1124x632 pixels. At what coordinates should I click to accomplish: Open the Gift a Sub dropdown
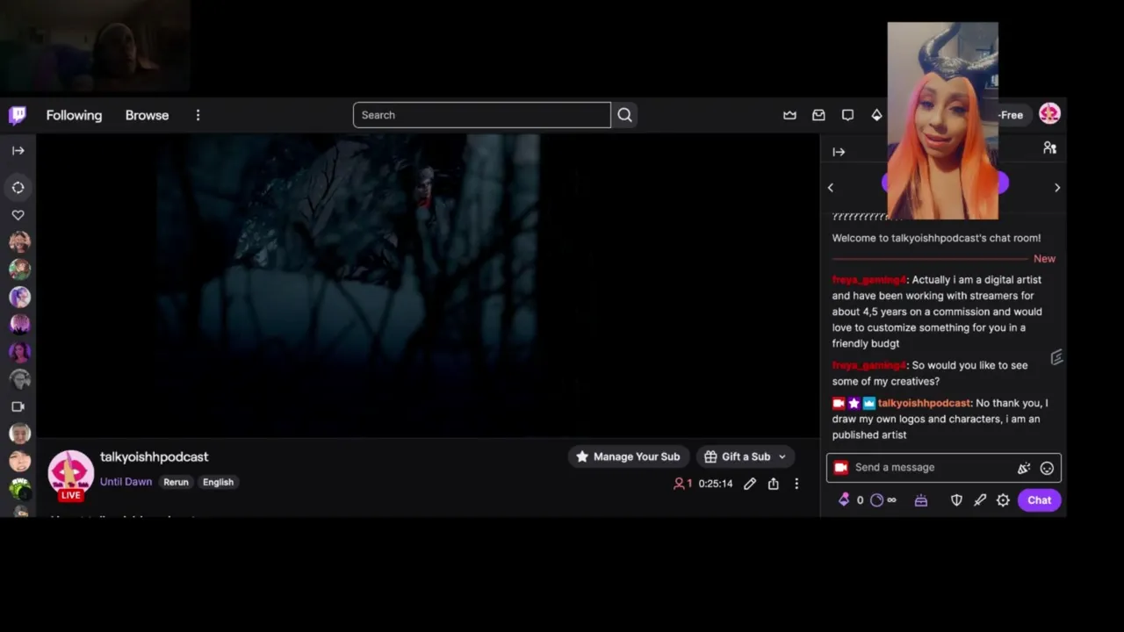pos(746,456)
